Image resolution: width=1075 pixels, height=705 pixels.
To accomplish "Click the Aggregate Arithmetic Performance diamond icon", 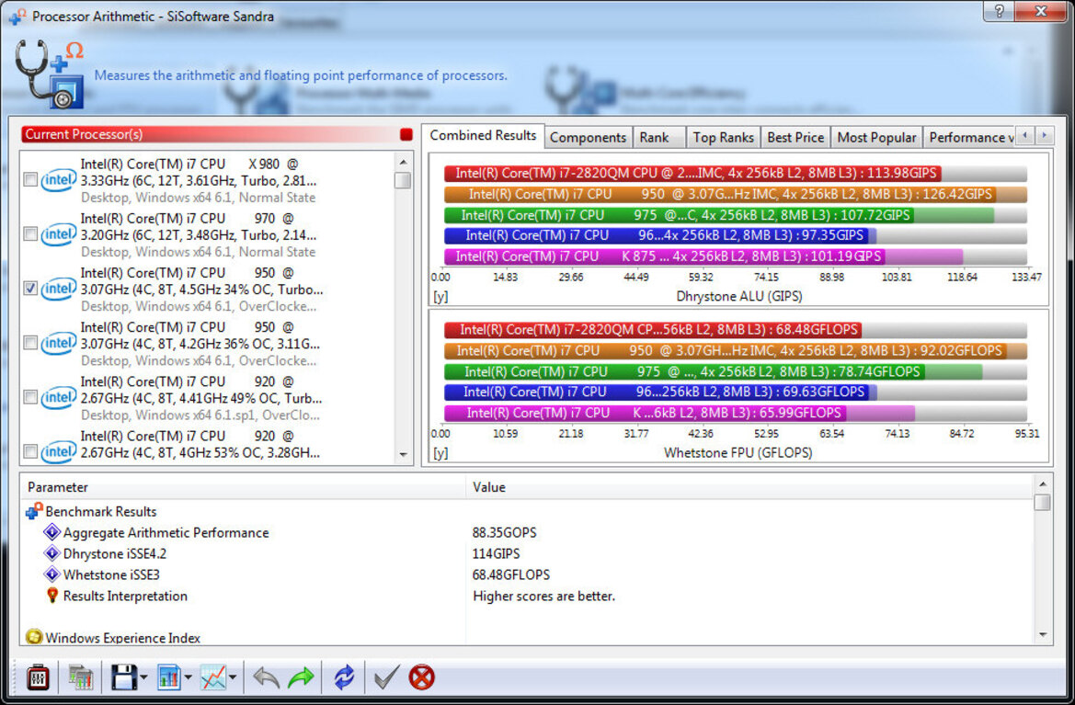I will (52, 531).
